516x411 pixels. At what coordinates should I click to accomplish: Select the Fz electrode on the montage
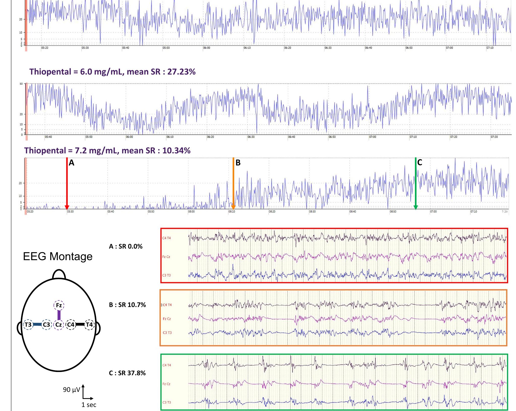59,305
